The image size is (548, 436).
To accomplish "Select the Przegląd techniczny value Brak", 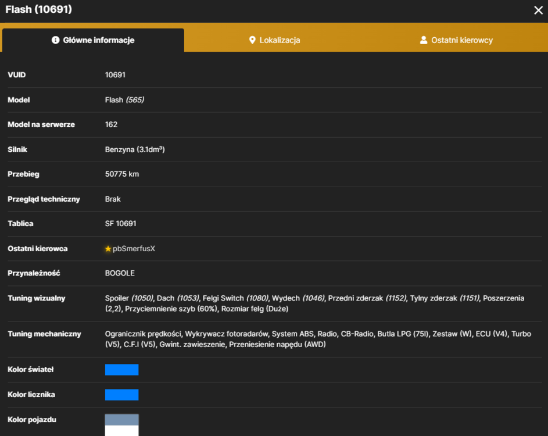I will [113, 199].
